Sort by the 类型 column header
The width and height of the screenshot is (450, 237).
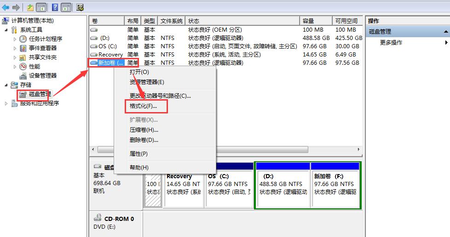[149, 21]
